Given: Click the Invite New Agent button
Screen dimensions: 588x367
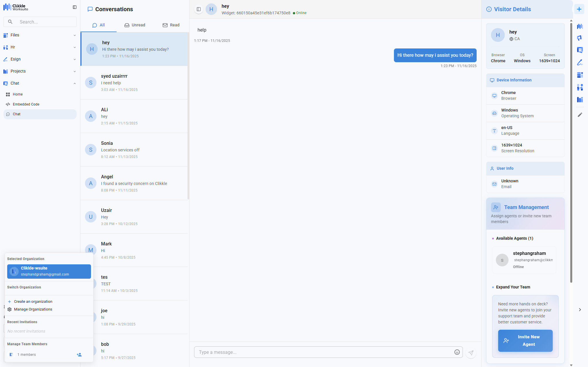Looking at the screenshot, I should 525,341.
